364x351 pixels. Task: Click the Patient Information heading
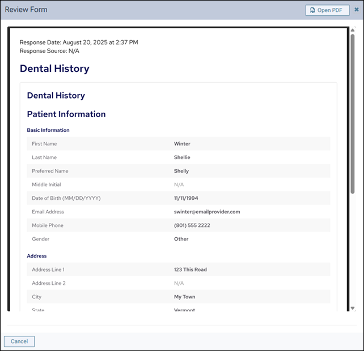66,114
